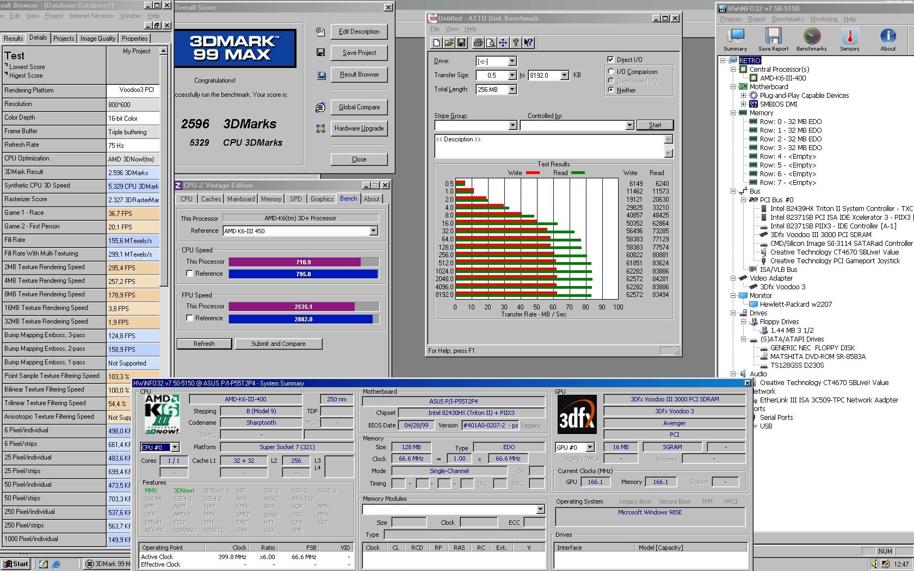This screenshot has height=571, width=914.
Task: Click the Submit and Compare button
Action: 279,344
